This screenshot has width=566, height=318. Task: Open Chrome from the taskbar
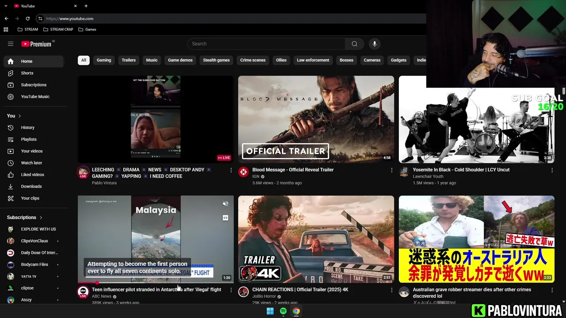(296, 311)
